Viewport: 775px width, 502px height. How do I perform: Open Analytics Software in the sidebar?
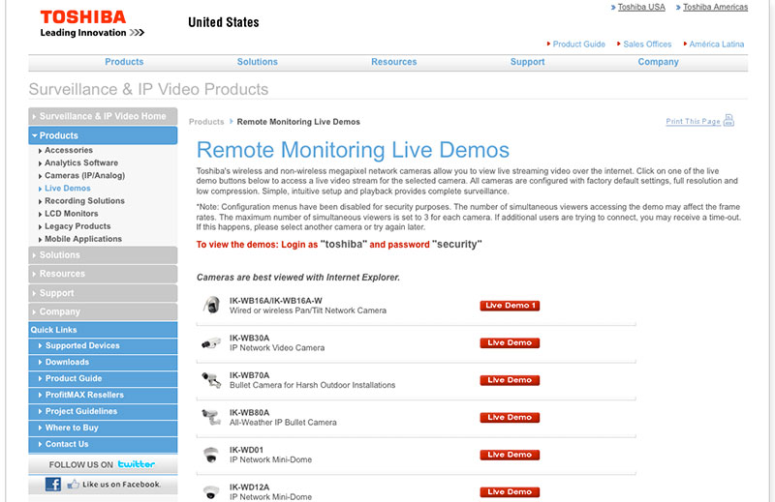[x=81, y=162]
